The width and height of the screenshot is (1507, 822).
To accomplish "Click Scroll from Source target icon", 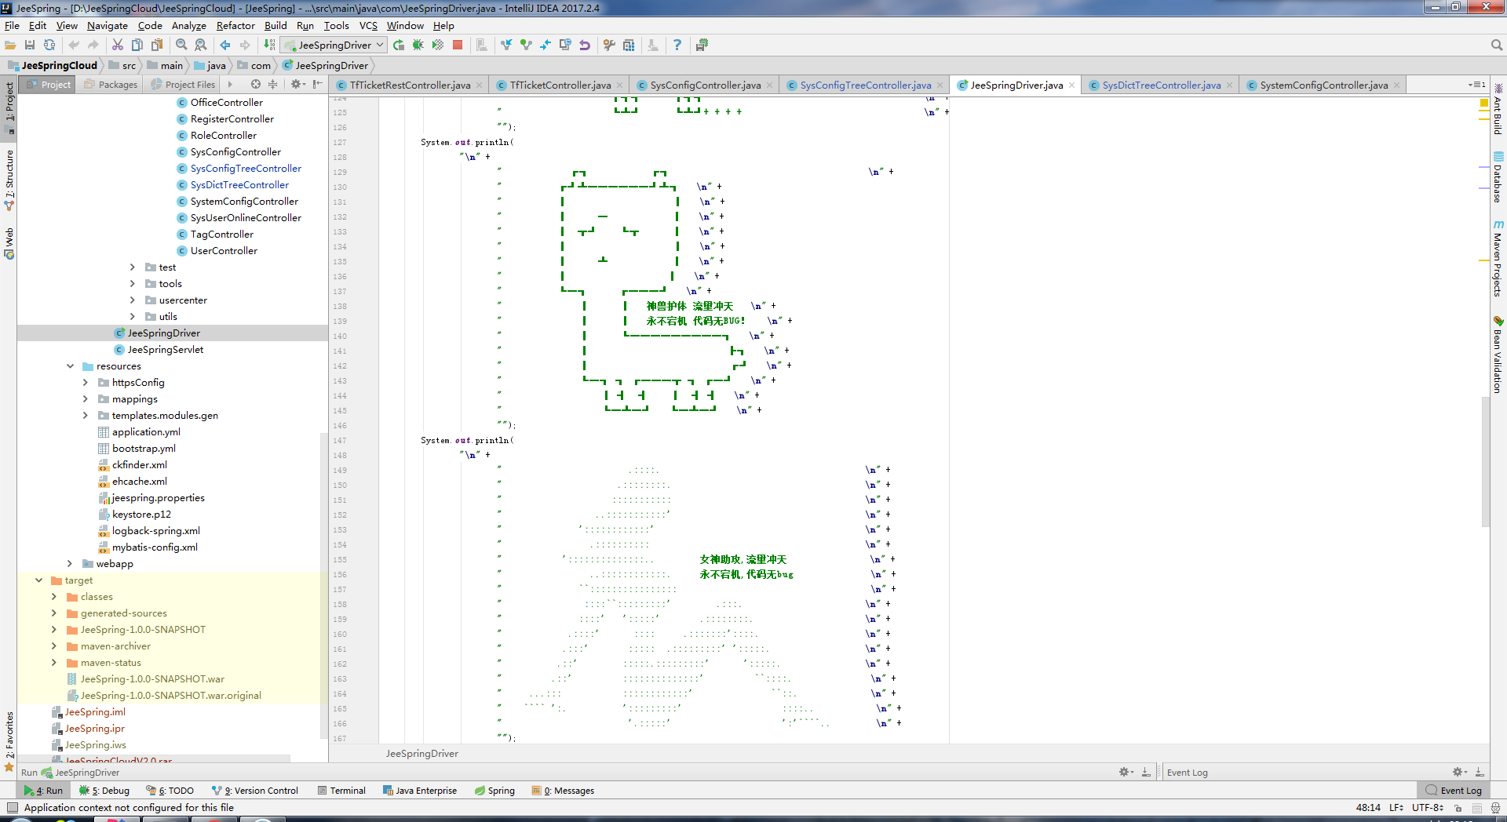I will coord(255,84).
